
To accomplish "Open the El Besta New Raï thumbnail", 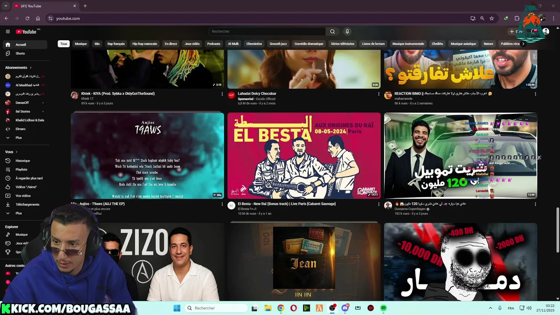I will (x=304, y=156).
